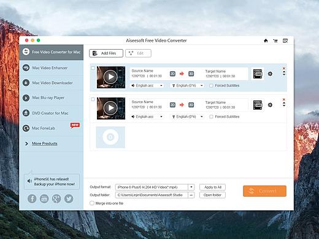The image size is (319, 239).
Task: Enable Merge into one file checkbox
Action: click(92, 203)
